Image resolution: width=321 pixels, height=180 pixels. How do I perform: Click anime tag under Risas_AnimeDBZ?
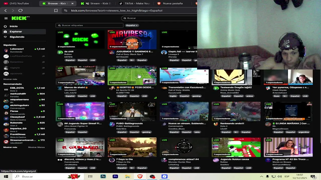tap(250, 96)
